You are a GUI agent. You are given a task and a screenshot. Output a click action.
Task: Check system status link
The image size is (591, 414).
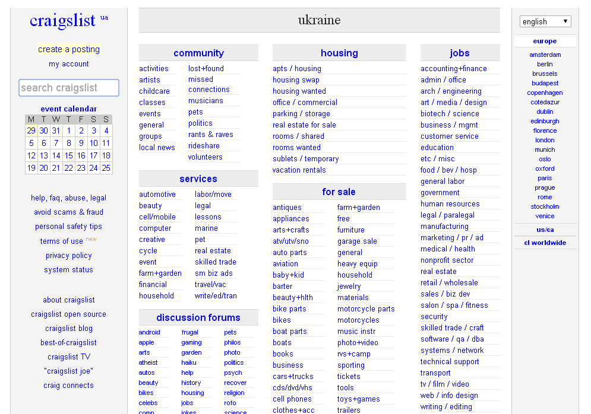coord(68,270)
